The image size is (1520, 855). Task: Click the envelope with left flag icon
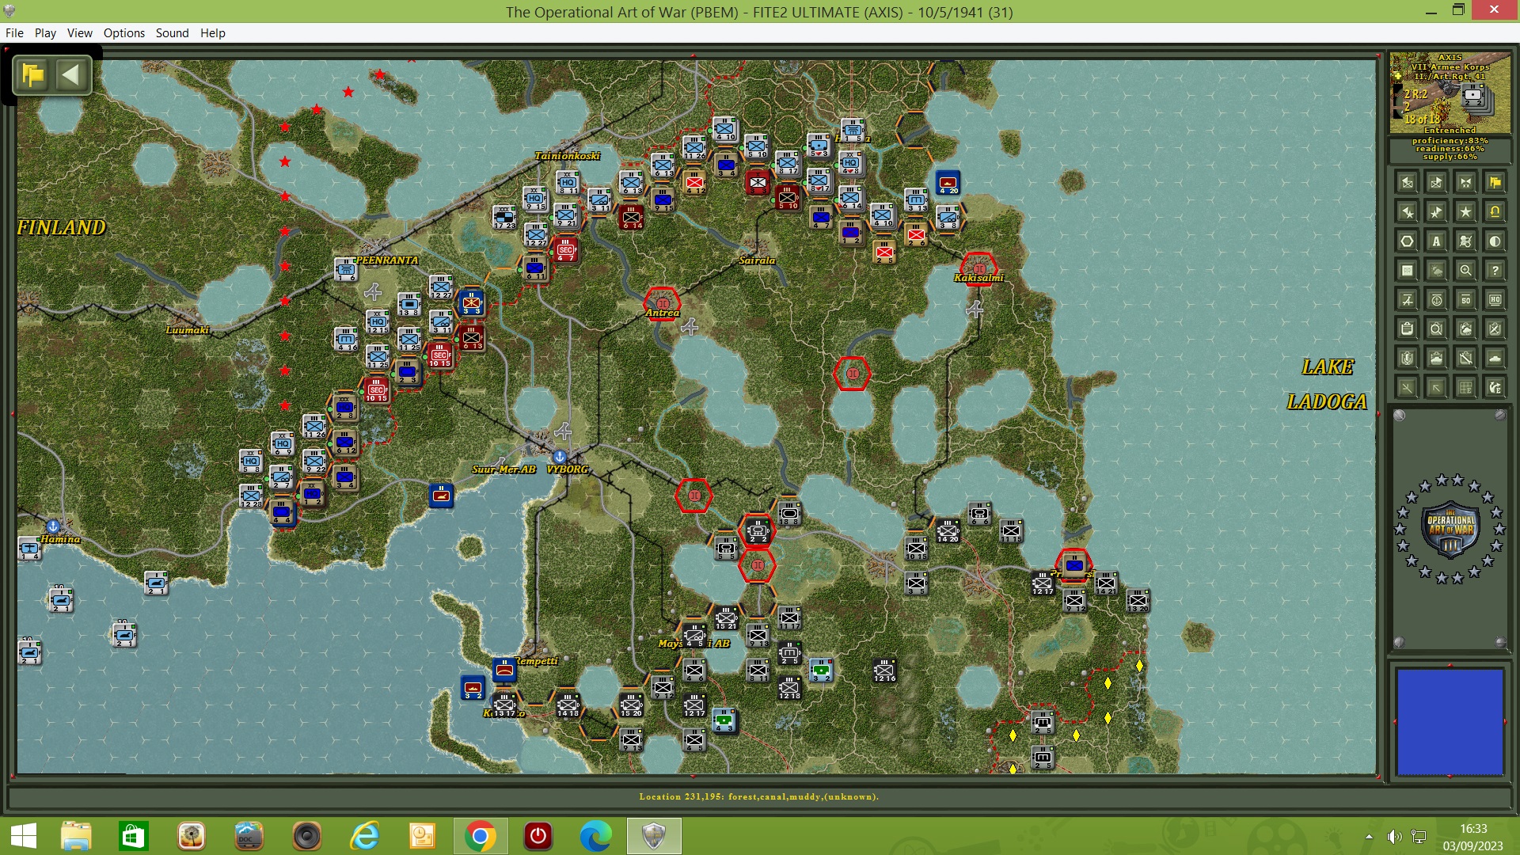click(1407, 183)
